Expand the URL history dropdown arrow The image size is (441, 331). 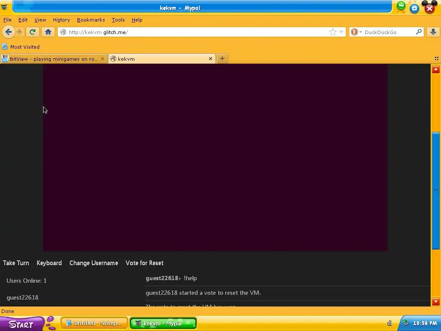click(x=341, y=32)
